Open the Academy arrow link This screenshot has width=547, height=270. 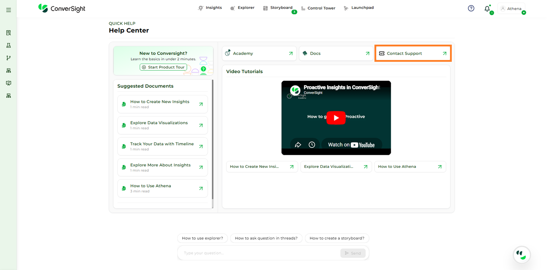click(x=291, y=54)
